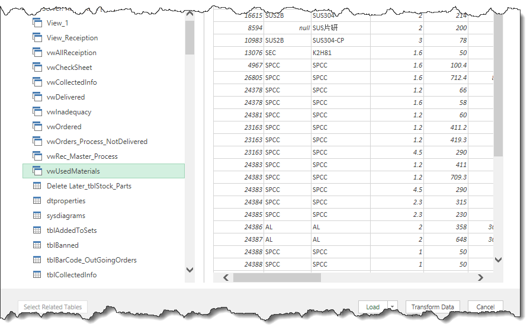Click the 24385 cell

point(239,214)
